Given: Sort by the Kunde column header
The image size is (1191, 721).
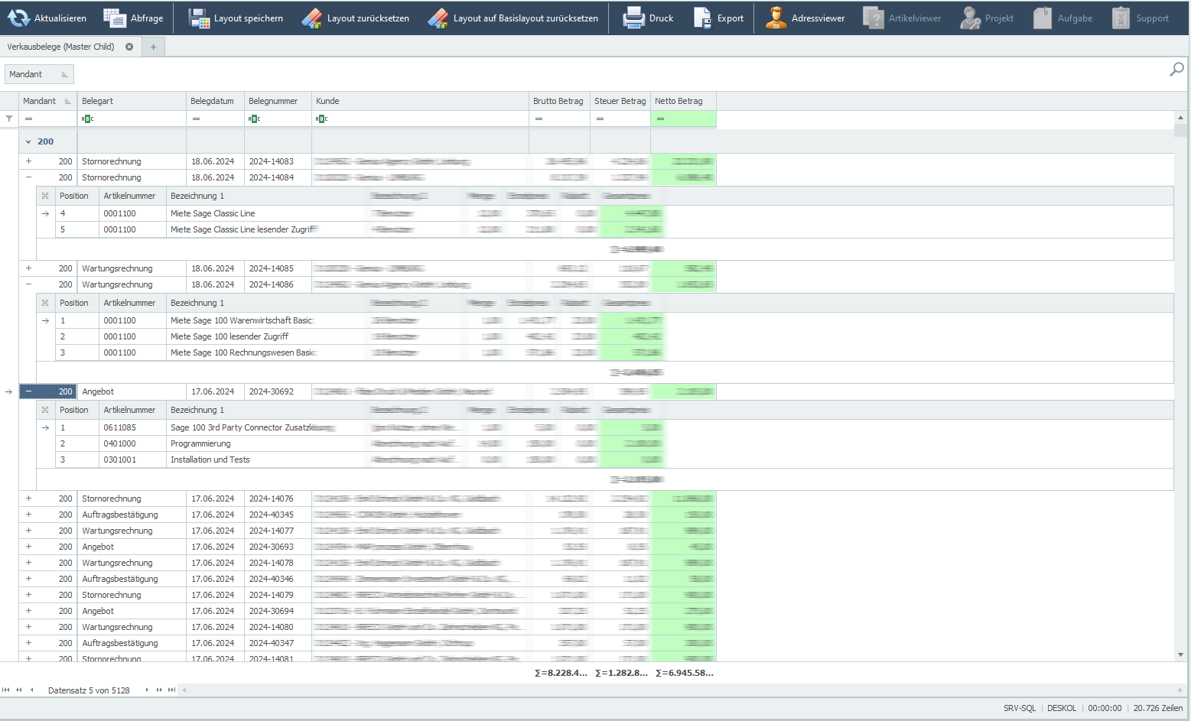Looking at the screenshot, I should (420, 101).
